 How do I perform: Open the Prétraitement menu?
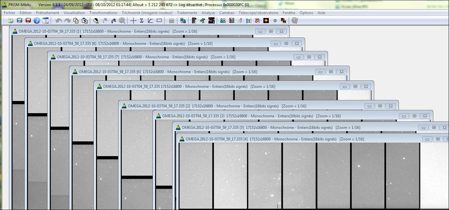48,13
